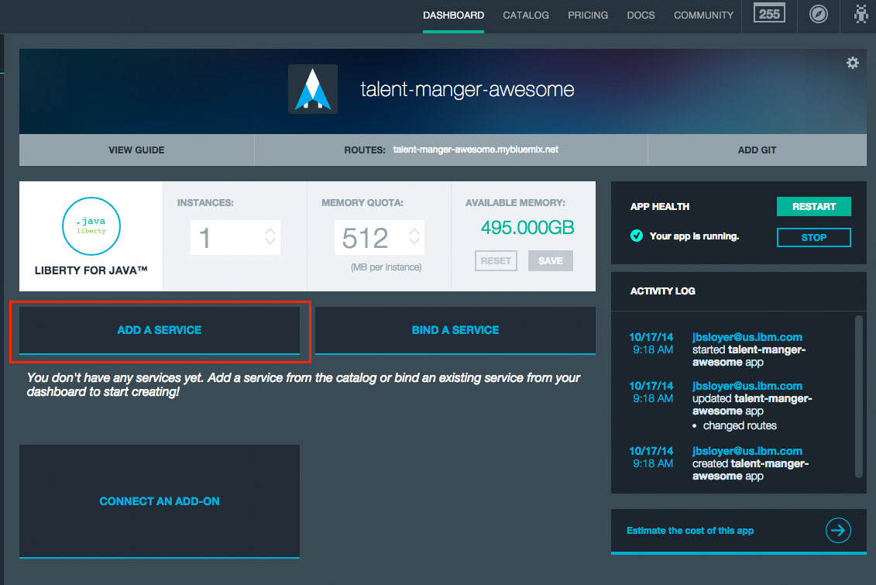Click the Add Git button

point(757,150)
